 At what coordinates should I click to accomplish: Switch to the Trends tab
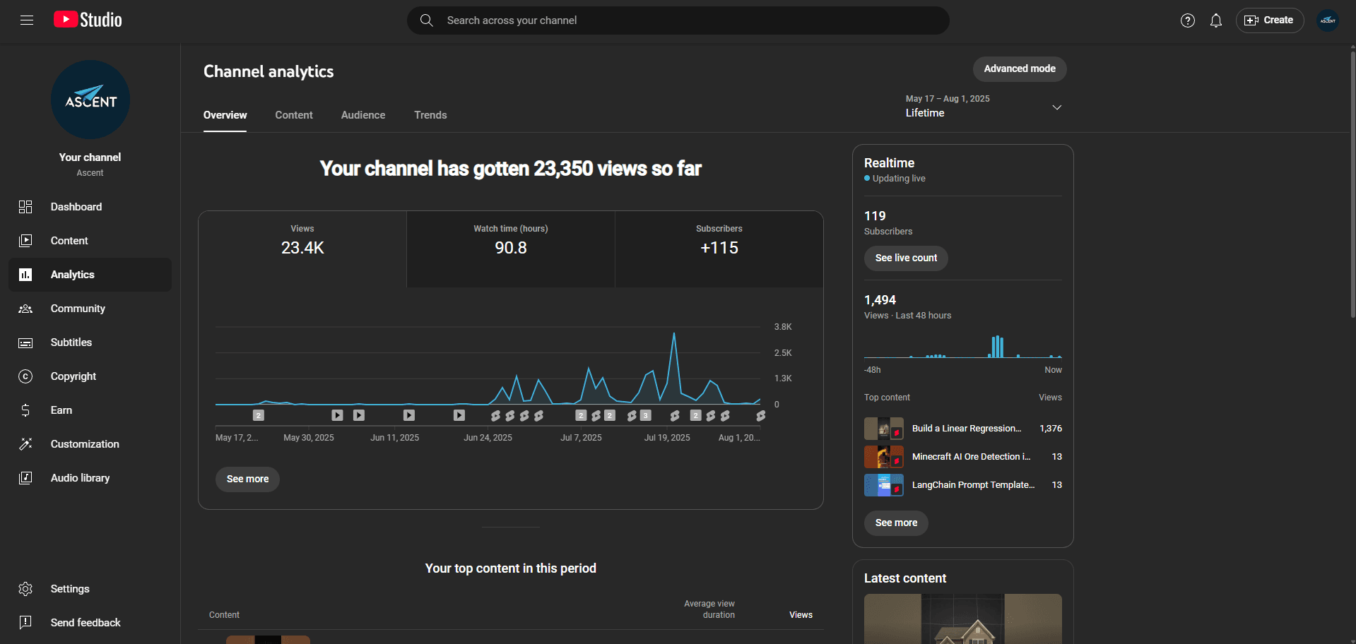[430, 115]
